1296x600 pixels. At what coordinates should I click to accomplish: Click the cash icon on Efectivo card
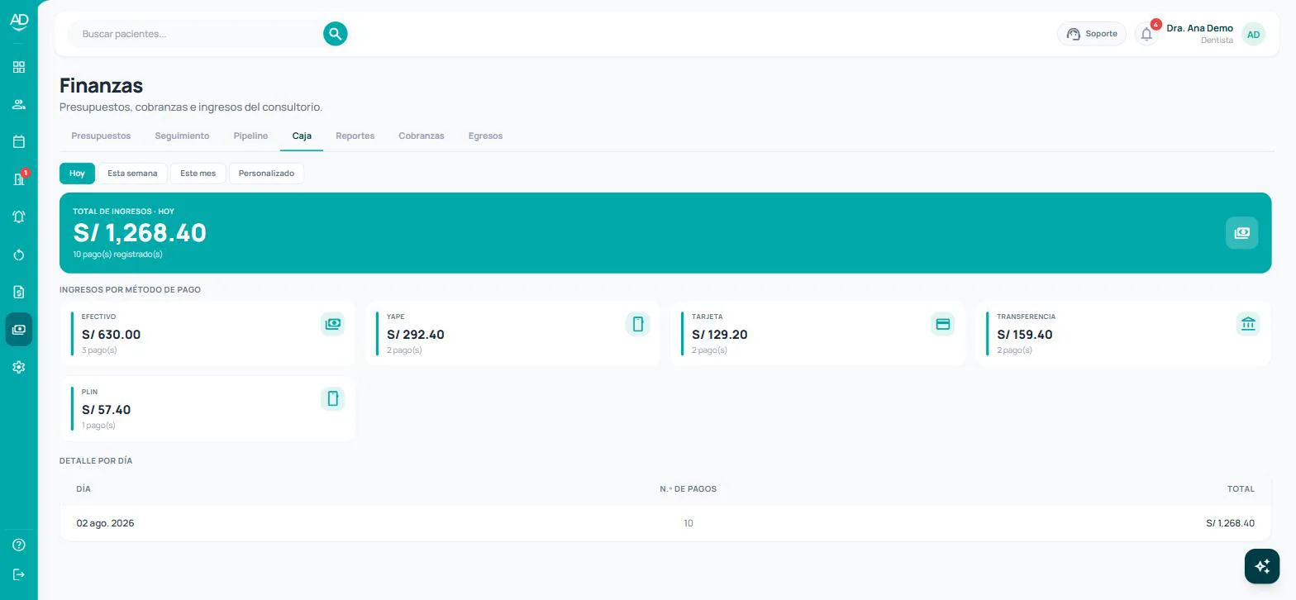[332, 324]
